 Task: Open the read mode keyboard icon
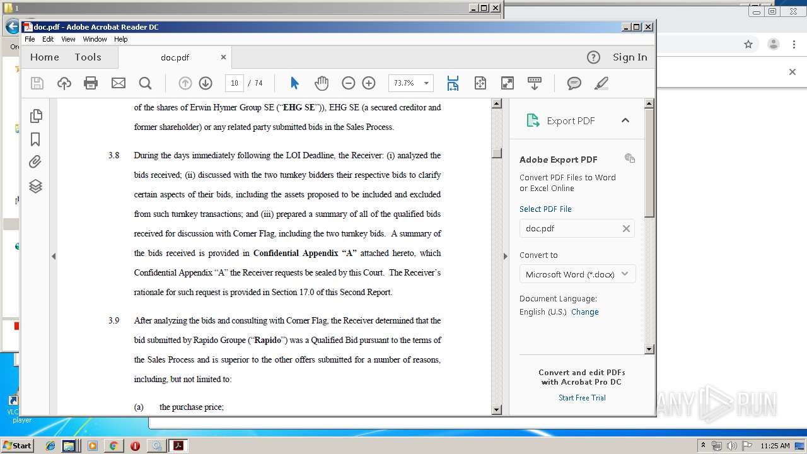pos(535,83)
